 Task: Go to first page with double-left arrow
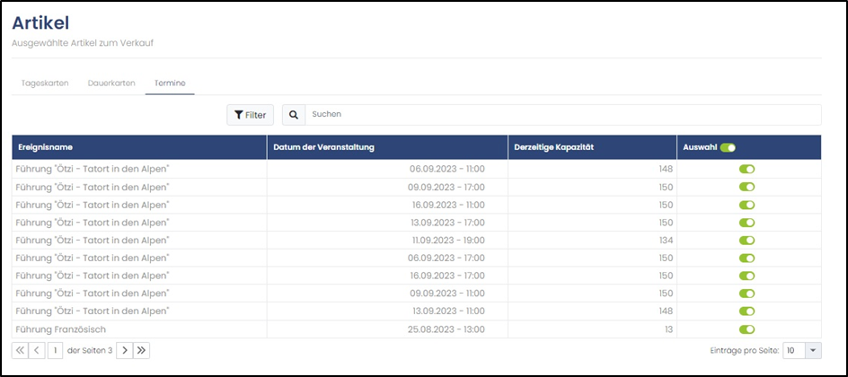tap(20, 351)
